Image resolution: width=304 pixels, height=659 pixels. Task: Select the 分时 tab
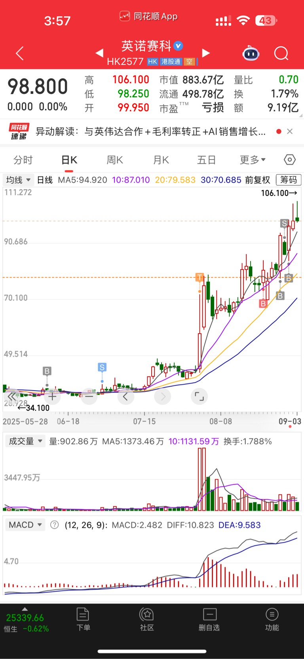23,160
